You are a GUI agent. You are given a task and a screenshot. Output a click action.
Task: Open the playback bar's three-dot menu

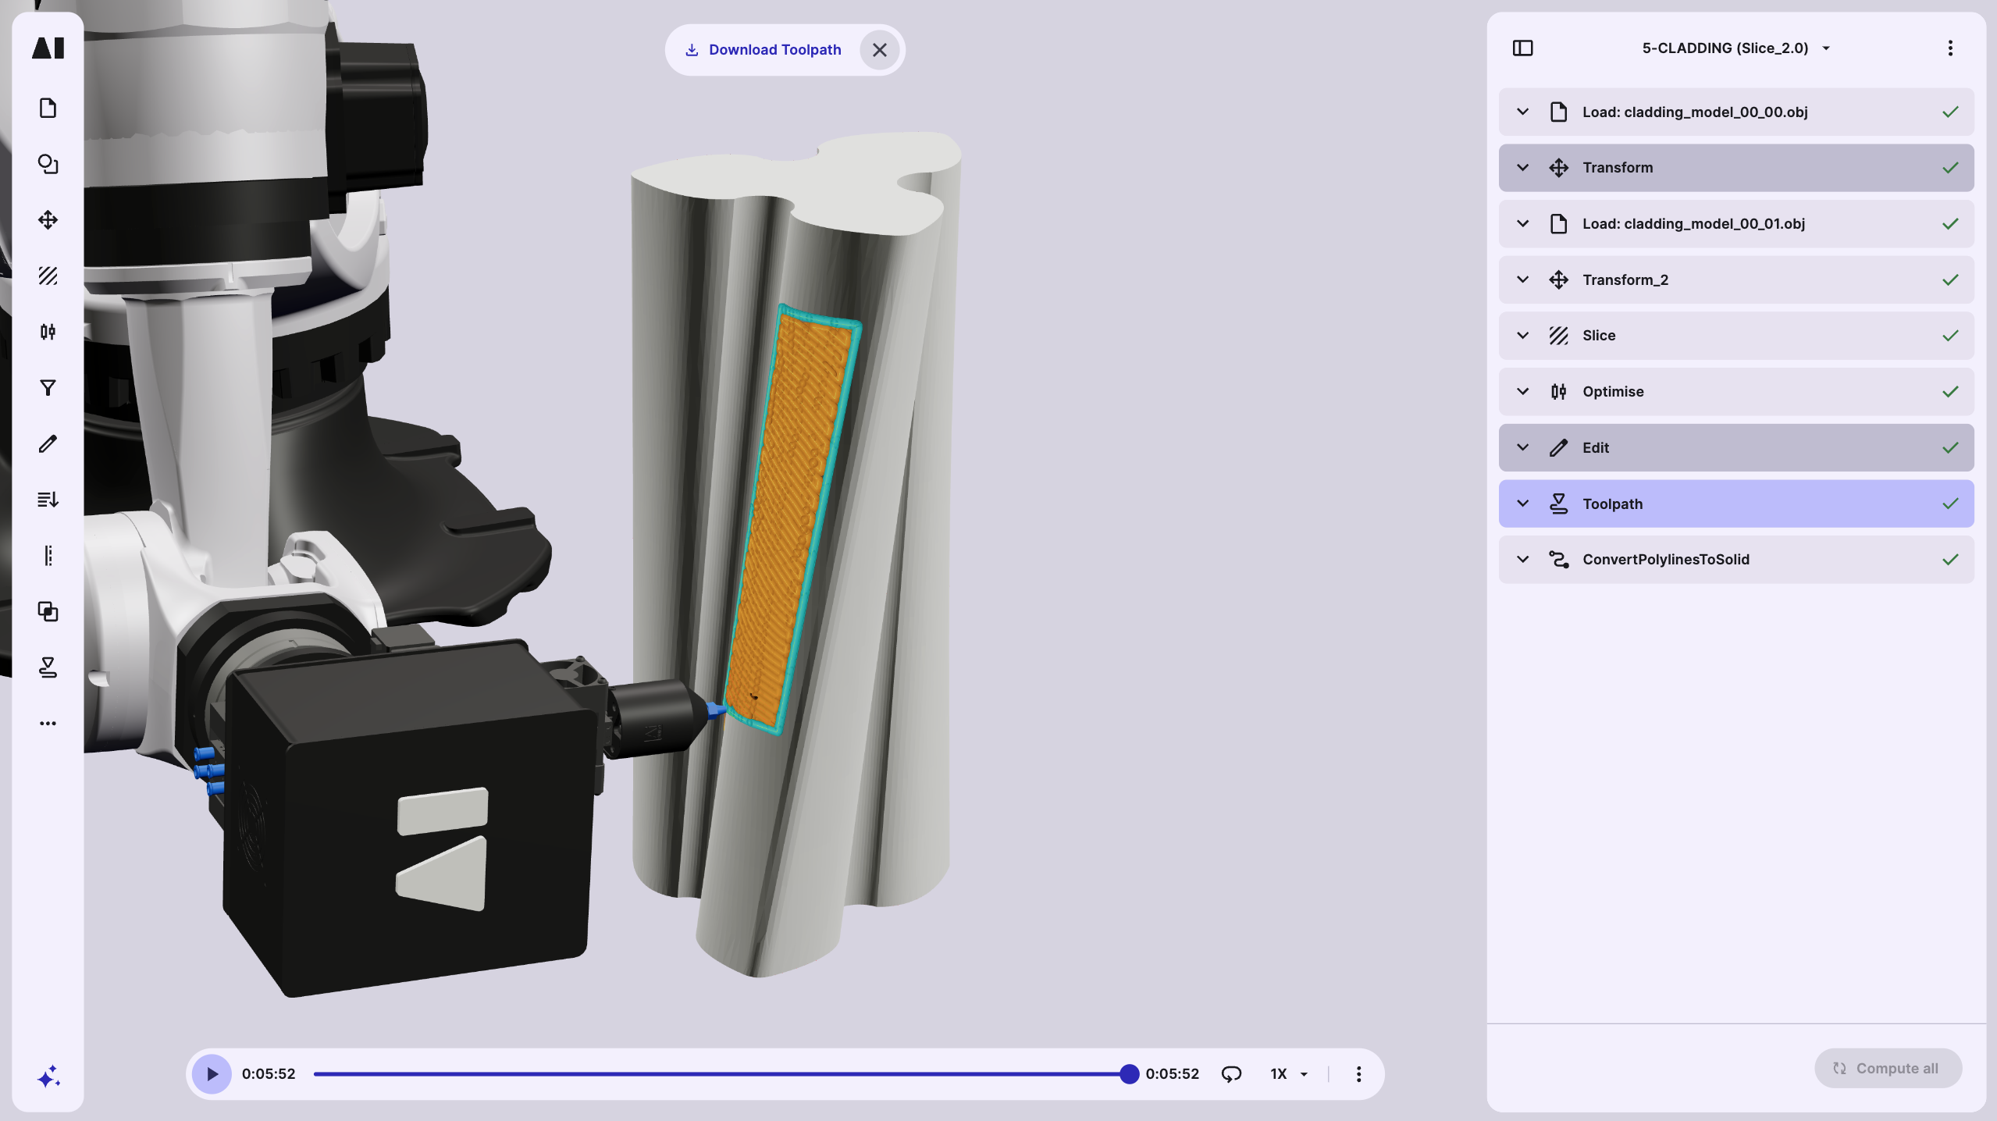1358,1073
